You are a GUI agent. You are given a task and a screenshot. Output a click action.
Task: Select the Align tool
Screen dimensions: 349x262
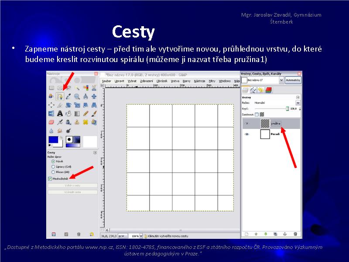pyautogui.click(x=51, y=105)
